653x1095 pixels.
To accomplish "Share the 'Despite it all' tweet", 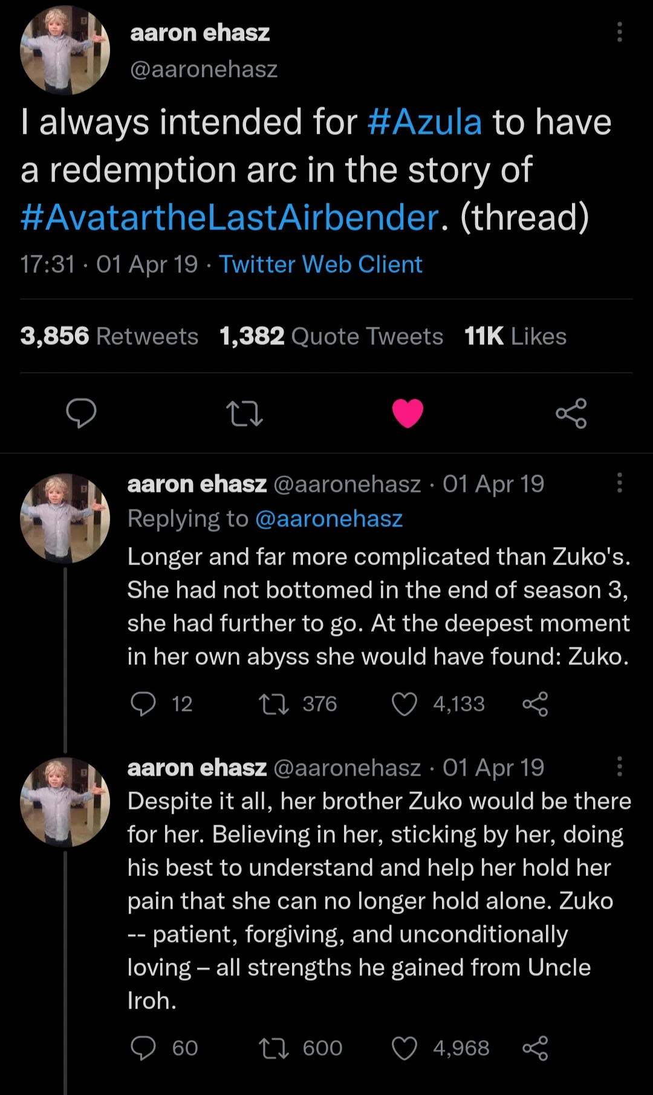I will [535, 1048].
